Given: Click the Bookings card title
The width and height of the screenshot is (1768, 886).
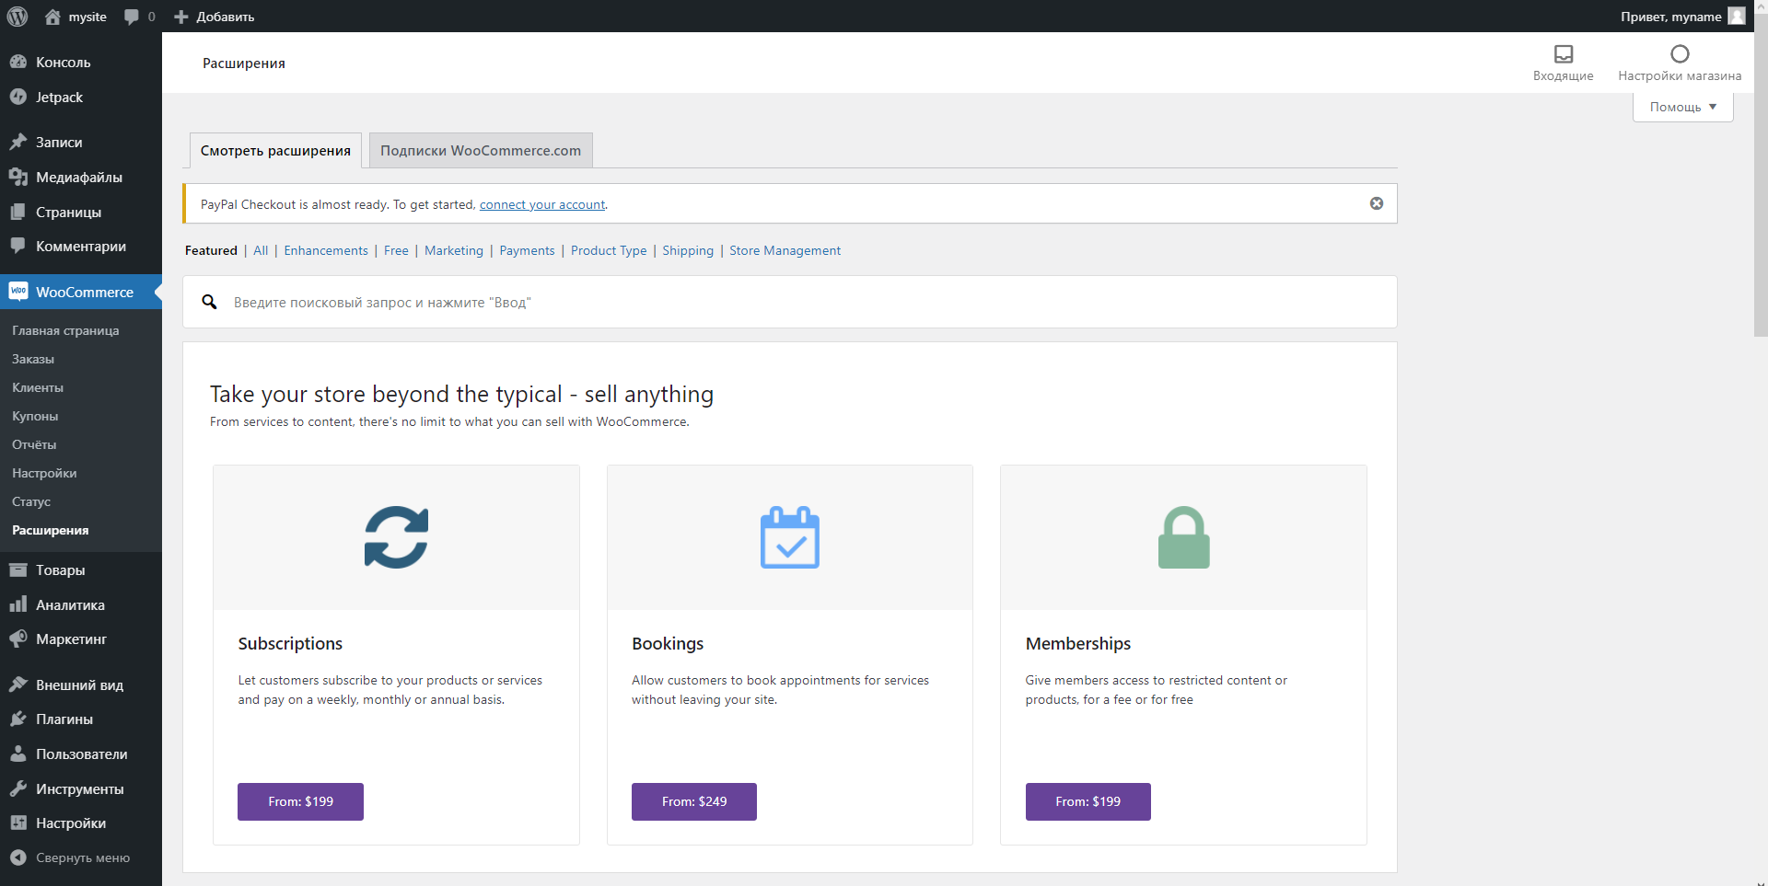Looking at the screenshot, I should tap(668, 643).
